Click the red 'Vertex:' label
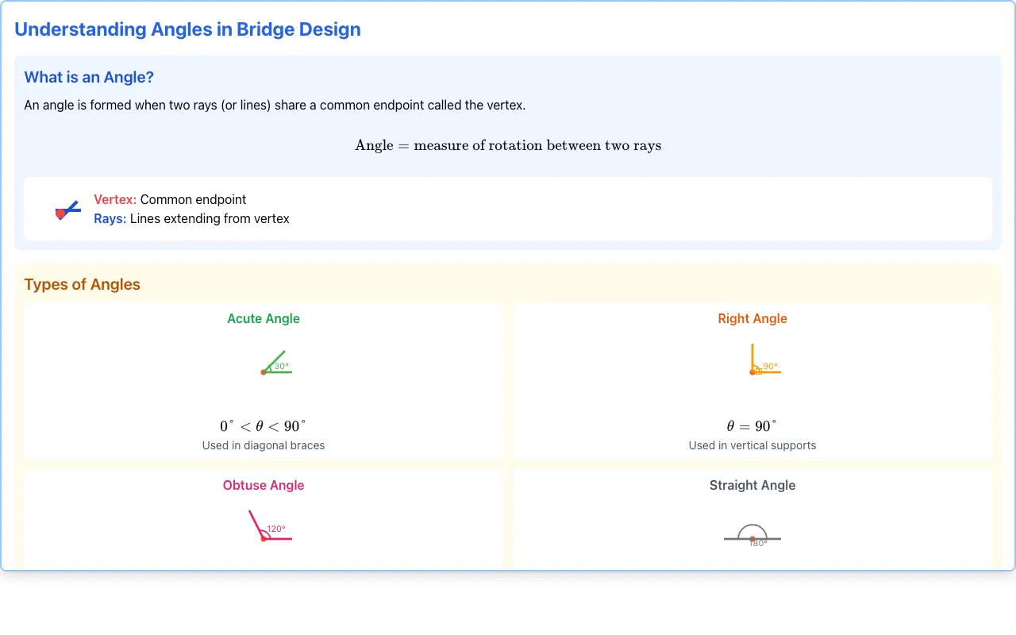Screen dimensions: 1016x635 click(115, 200)
